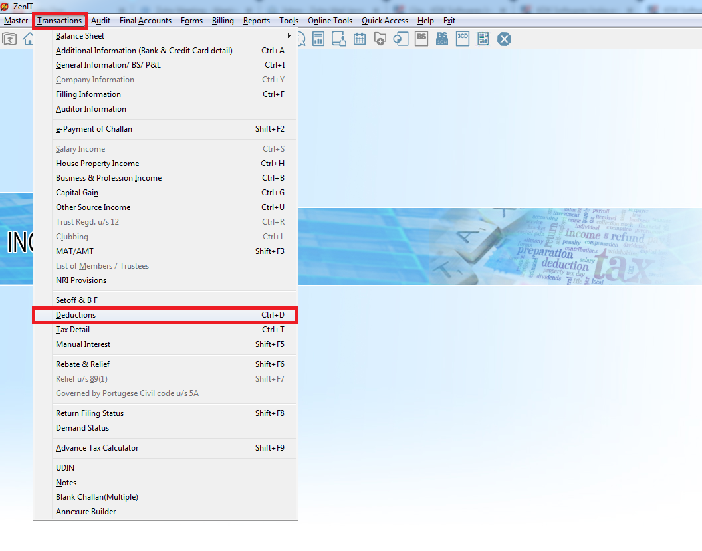Select MAT/AMT menu entry

pos(166,251)
